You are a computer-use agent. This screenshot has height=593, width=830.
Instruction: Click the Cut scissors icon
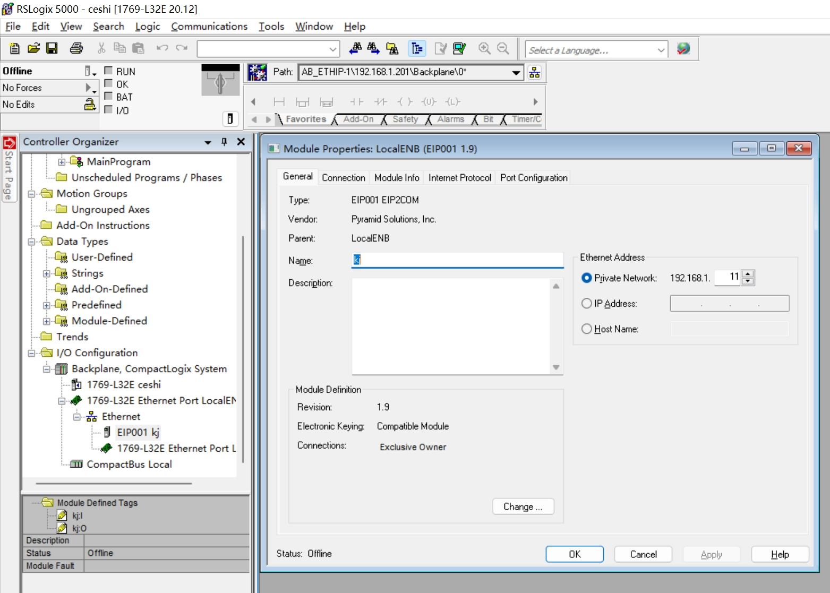coord(101,48)
